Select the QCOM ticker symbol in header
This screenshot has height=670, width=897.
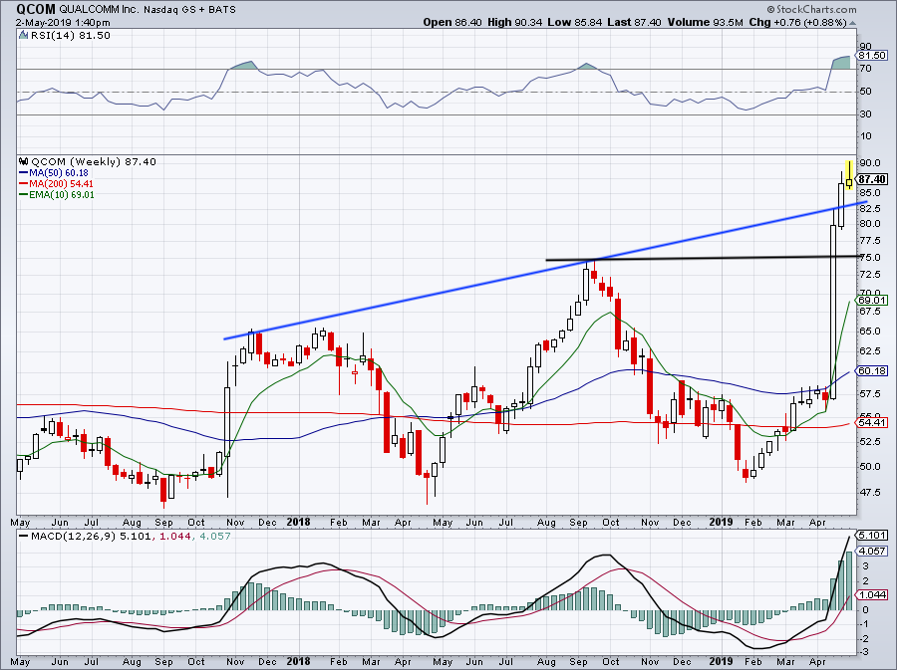tap(36, 9)
